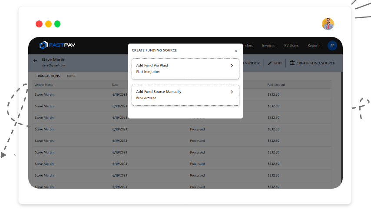Click the Vendor Name column header
This screenshot has width=371, height=210.
tap(44, 84)
